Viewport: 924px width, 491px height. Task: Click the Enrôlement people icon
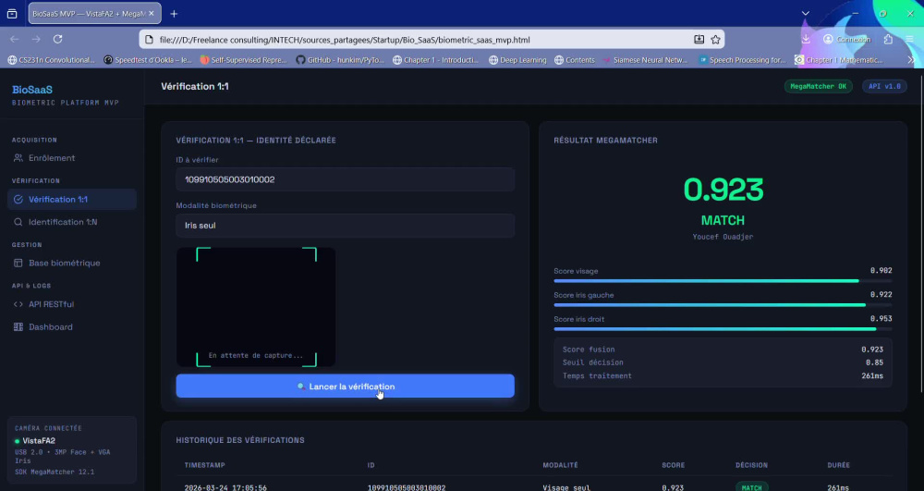coord(18,158)
